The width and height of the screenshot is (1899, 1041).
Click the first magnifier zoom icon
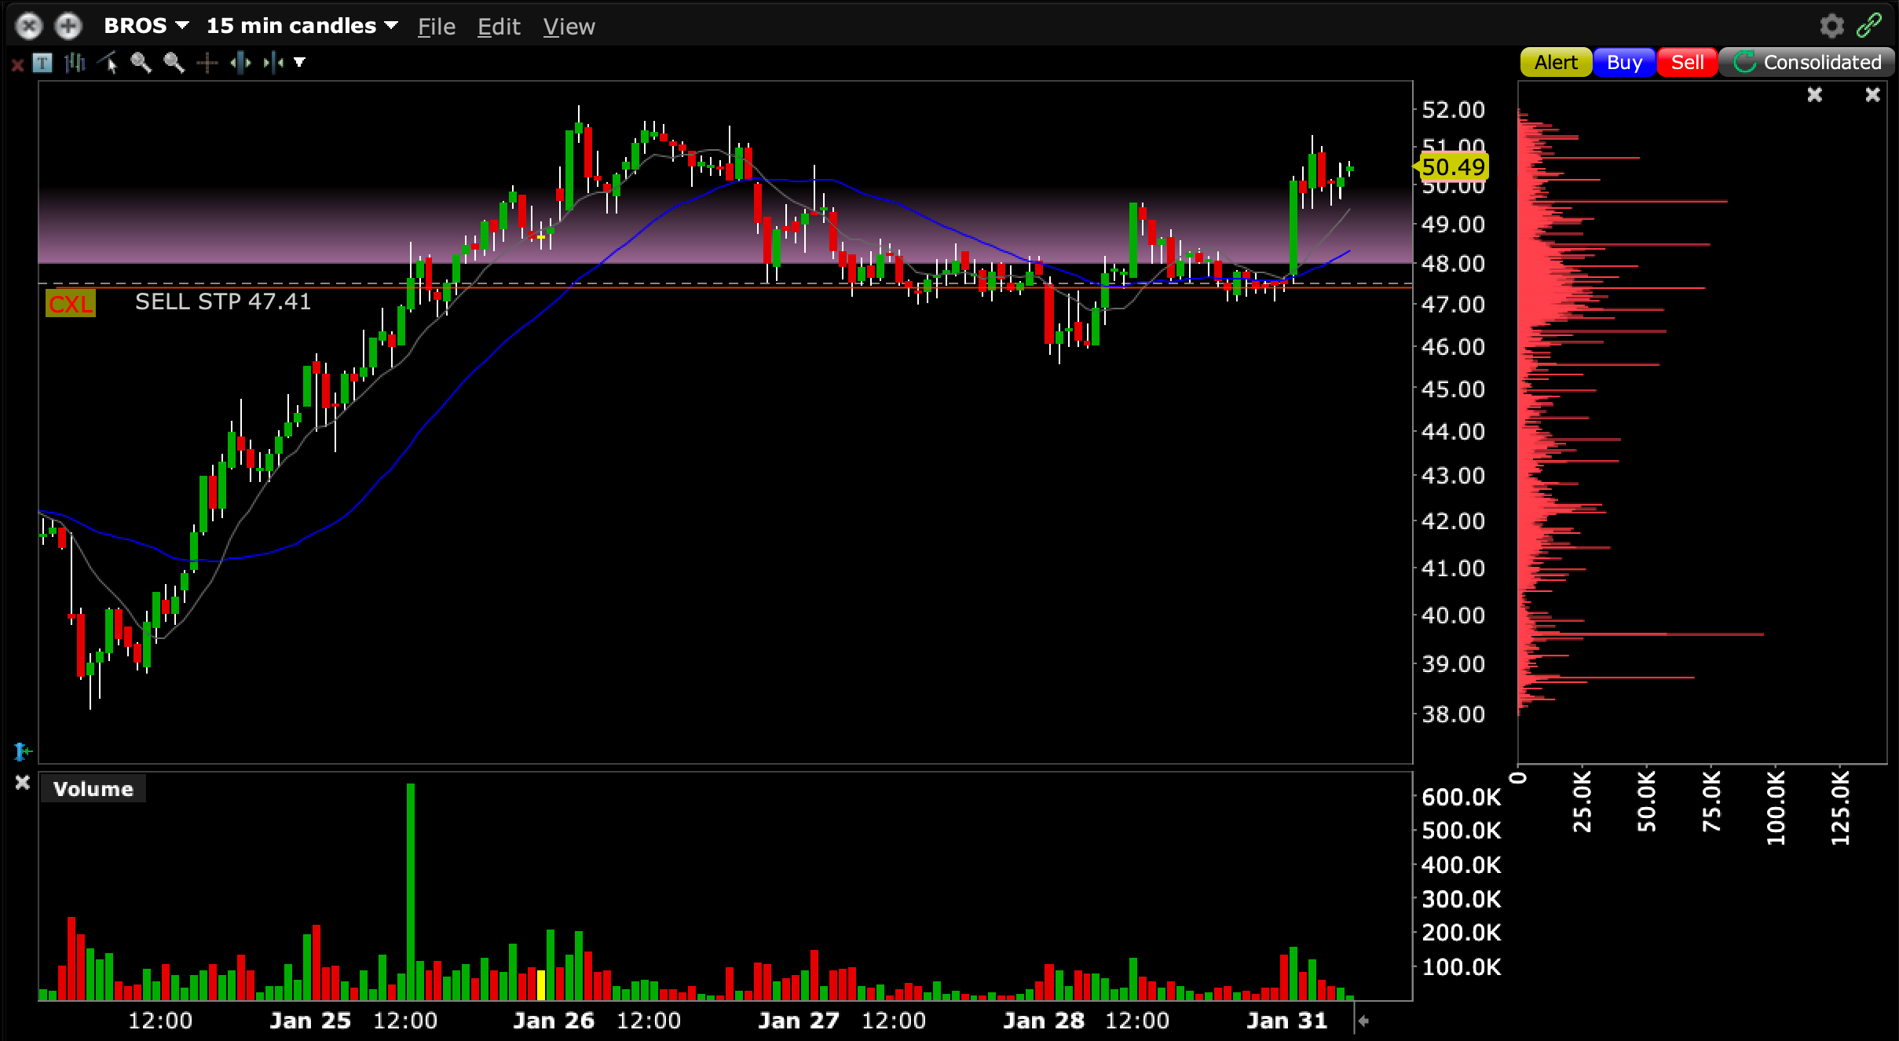(x=141, y=63)
